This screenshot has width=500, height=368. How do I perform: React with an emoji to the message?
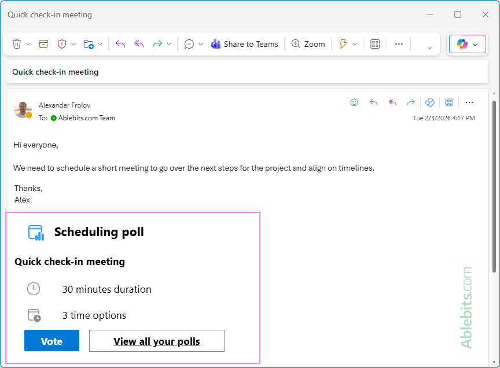pos(354,102)
